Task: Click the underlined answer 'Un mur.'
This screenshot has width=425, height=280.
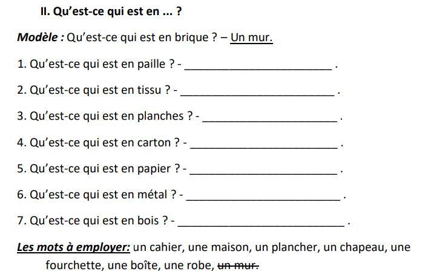Action: pos(251,37)
